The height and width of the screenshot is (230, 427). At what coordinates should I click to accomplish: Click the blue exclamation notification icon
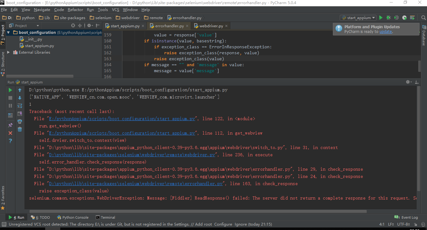[x=339, y=28]
